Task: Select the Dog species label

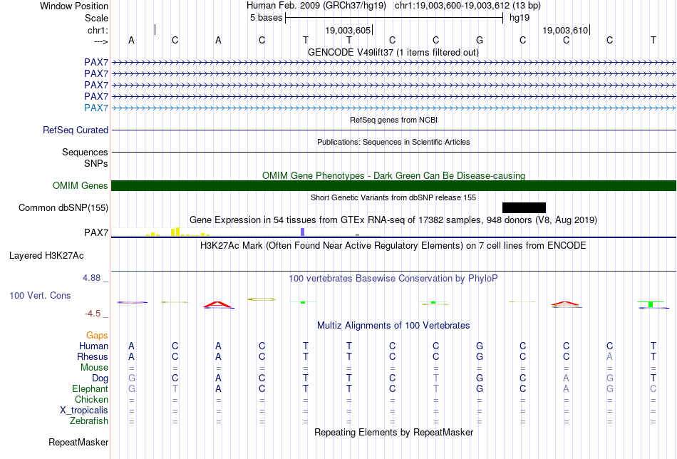Action: point(100,378)
